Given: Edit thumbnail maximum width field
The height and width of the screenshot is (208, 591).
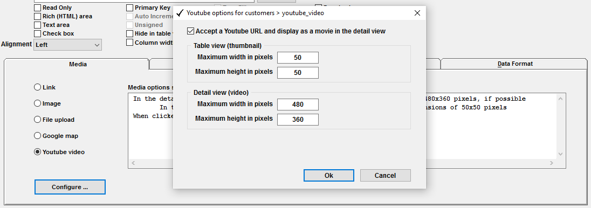Looking at the screenshot, I should click(298, 58).
